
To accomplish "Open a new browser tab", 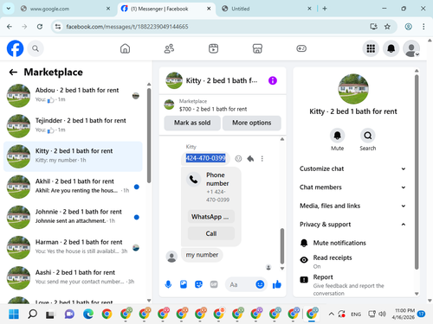I will pyautogui.click(x=325, y=9).
